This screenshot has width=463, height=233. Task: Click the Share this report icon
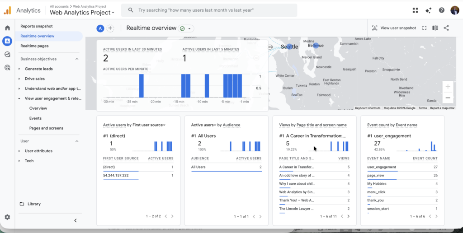click(446, 28)
